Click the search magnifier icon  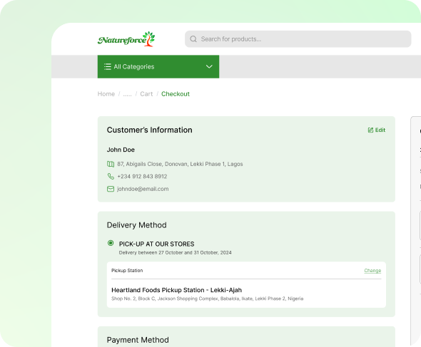(x=193, y=39)
